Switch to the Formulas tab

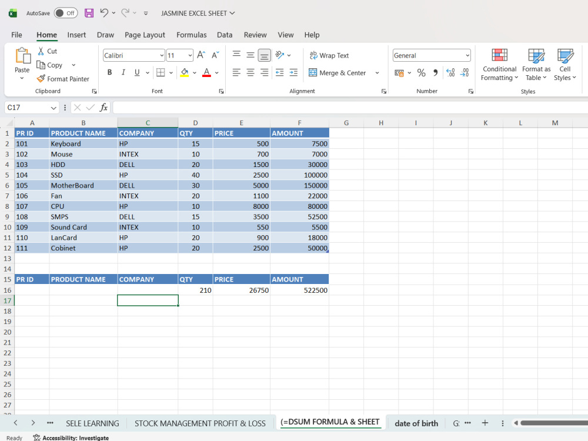[x=191, y=35]
